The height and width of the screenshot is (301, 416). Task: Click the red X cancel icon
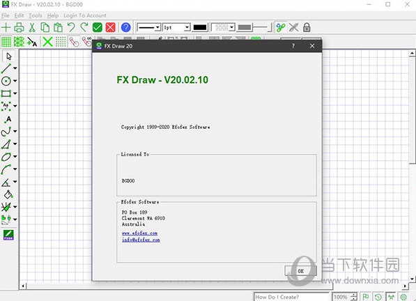point(110,27)
